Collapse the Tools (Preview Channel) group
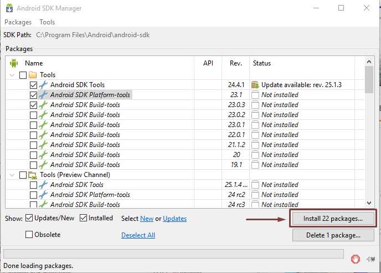The image size is (381, 273). (12, 175)
